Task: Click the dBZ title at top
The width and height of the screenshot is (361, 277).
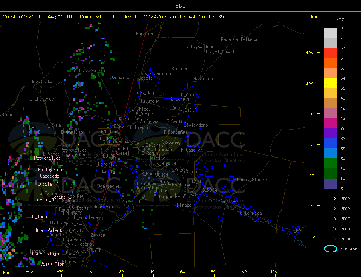Action: pyautogui.click(x=180, y=6)
